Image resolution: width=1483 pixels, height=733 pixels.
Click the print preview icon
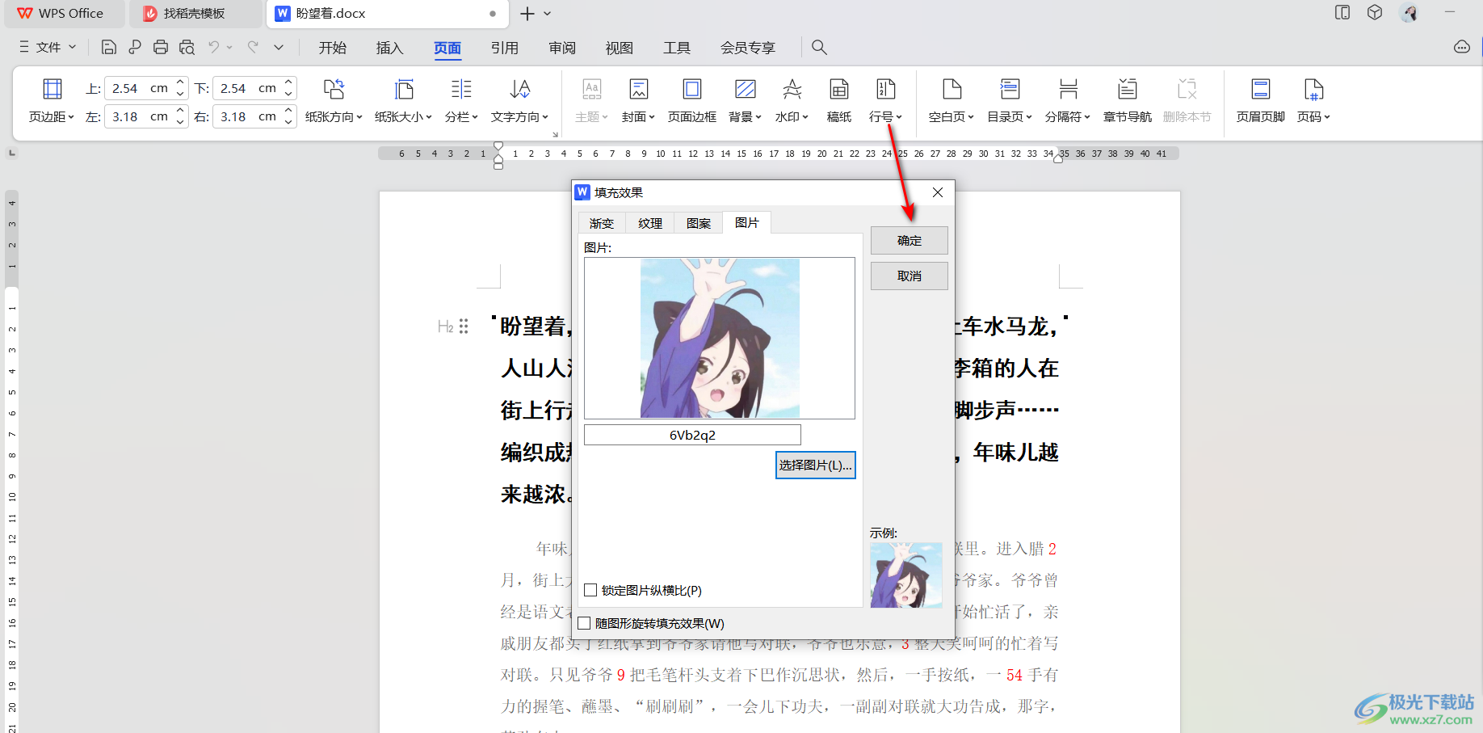(187, 47)
